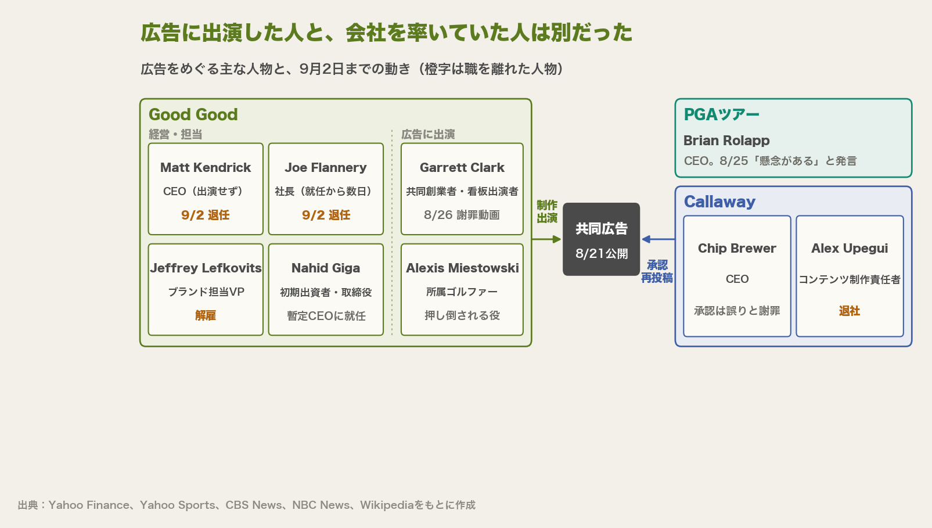
Task: Click the 解雇 status label
Action: click(x=206, y=315)
